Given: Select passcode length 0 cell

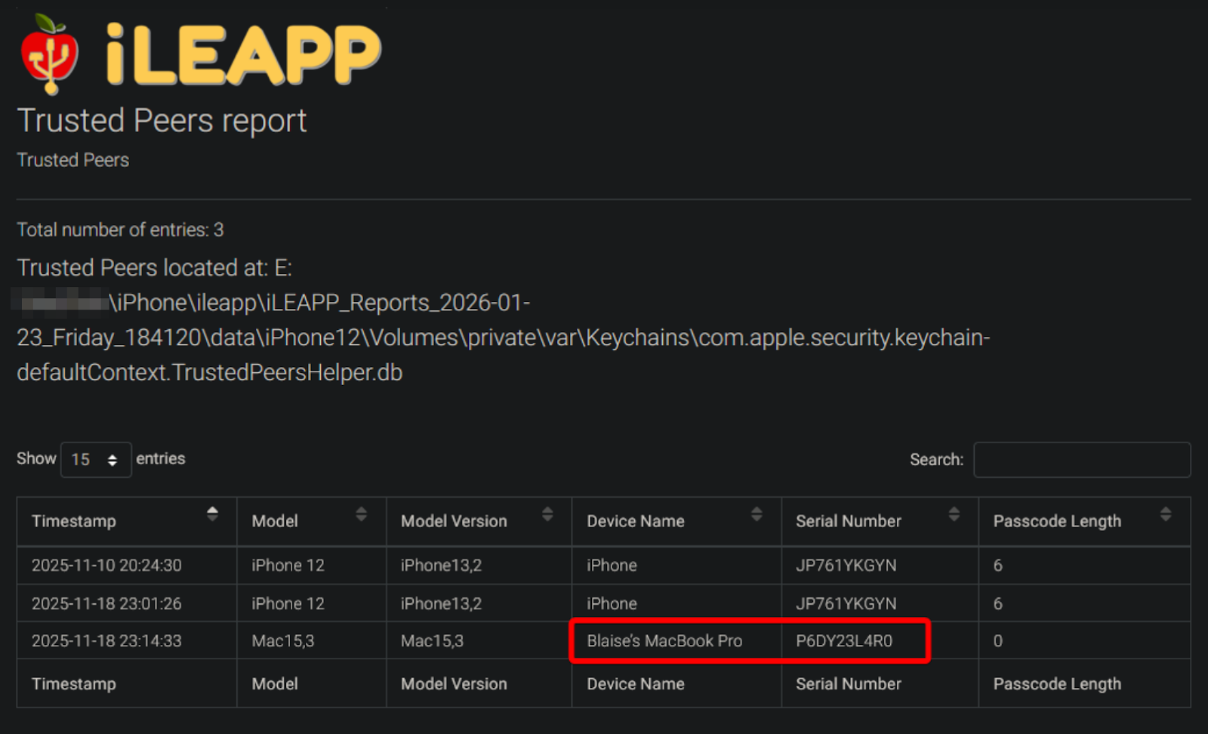Looking at the screenshot, I should click(997, 641).
